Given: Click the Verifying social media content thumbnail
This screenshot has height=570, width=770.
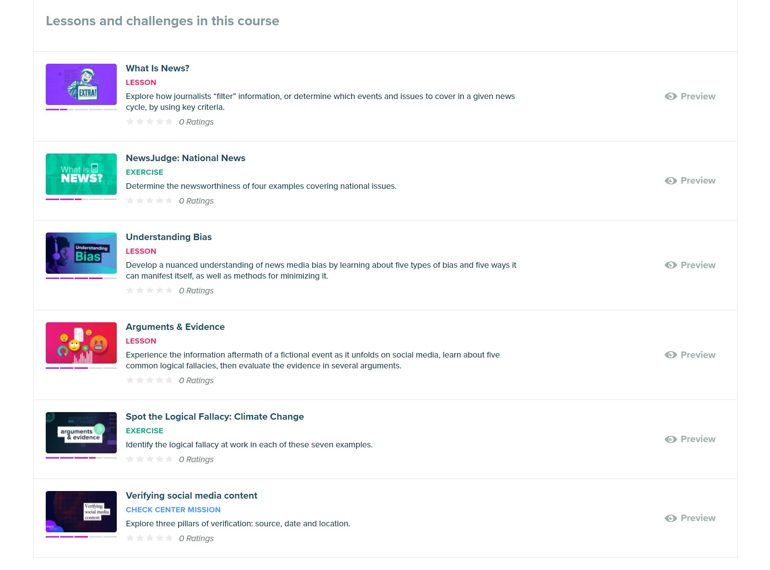Looking at the screenshot, I should tap(81, 512).
